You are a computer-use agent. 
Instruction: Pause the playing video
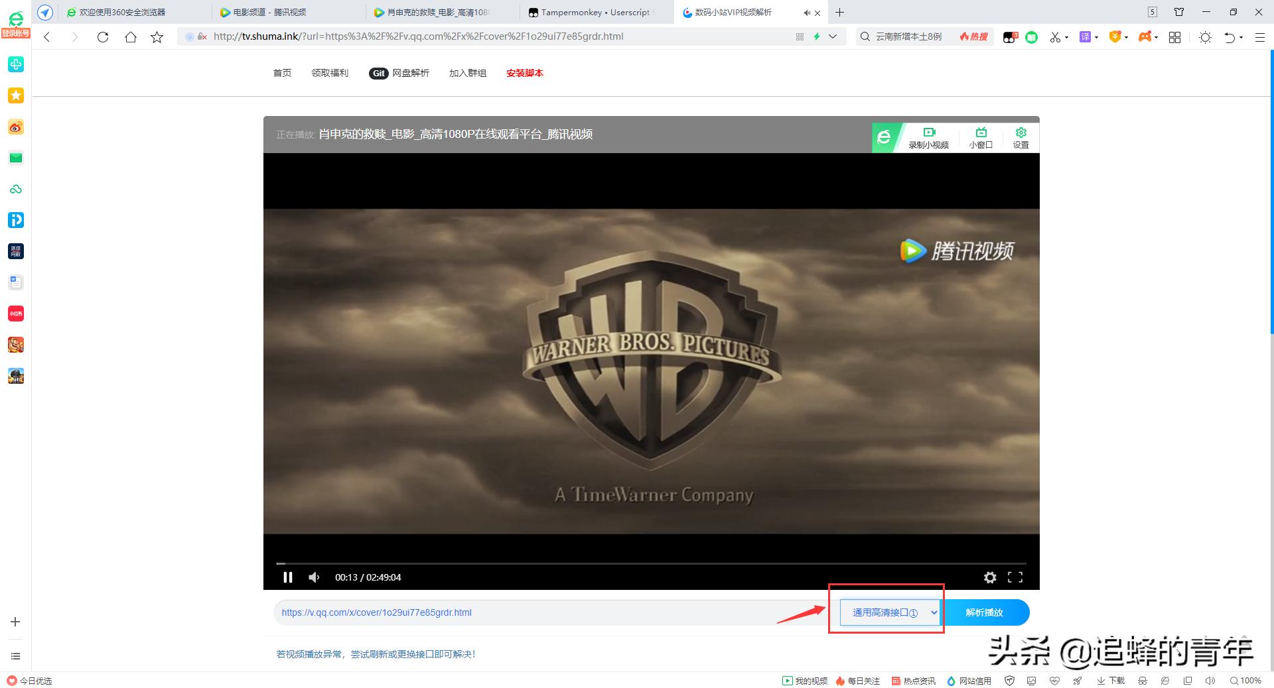[287, 577]
